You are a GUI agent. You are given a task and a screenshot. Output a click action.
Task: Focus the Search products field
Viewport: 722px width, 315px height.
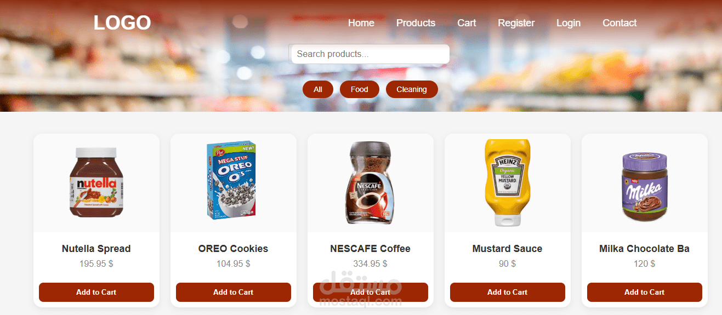point(369,54)
